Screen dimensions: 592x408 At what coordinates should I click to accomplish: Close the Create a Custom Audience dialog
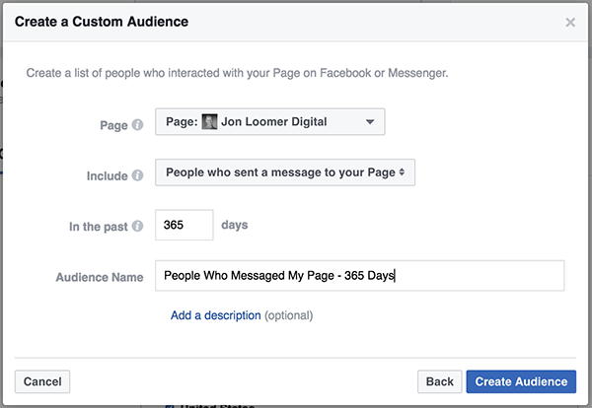(570, 22)
